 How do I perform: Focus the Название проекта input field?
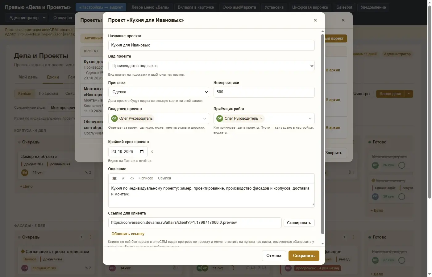(211, 45)
